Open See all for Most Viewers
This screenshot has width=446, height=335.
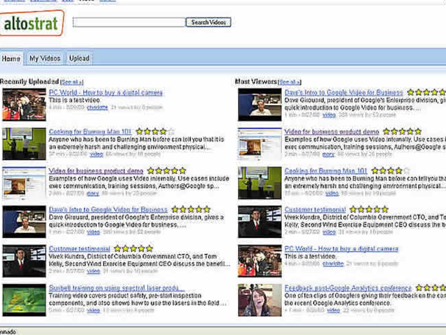[290, 82]
